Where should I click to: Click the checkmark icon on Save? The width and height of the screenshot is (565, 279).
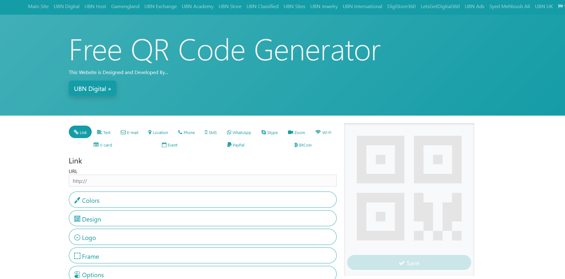402,263
